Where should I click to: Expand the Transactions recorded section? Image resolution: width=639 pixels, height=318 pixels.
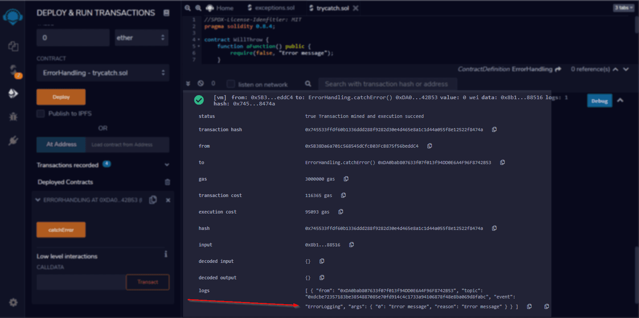click(167, 165)
